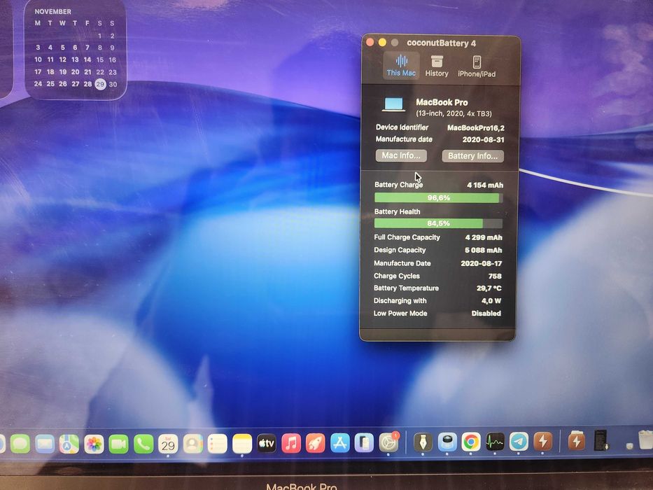Image resolution: width=653 pixels, height=490 pixels.
Task: Open Reminders from the dock
Action: click(218, 444)
